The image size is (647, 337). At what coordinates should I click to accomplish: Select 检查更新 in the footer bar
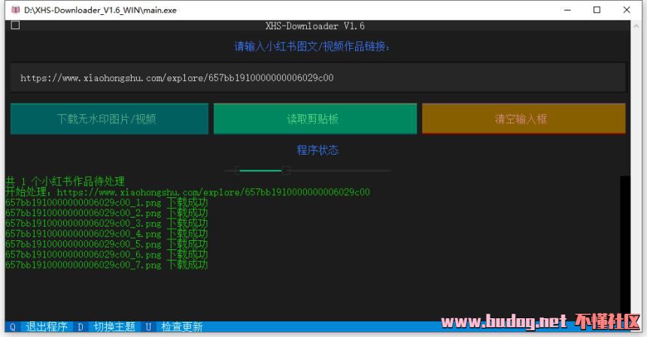[x=182, y=326]
